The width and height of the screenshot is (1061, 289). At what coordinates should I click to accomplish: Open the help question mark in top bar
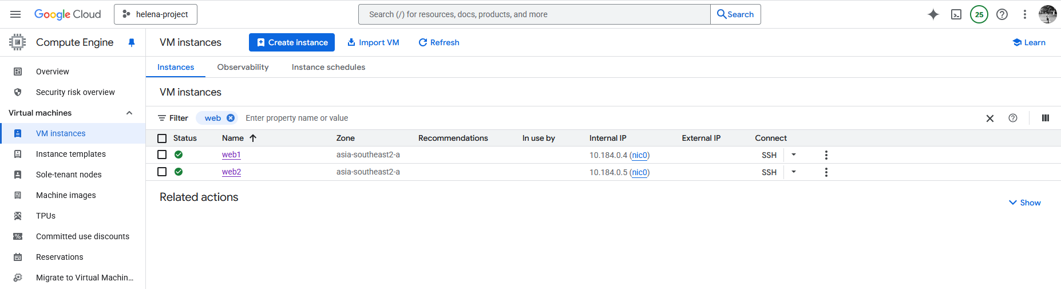1002,14
